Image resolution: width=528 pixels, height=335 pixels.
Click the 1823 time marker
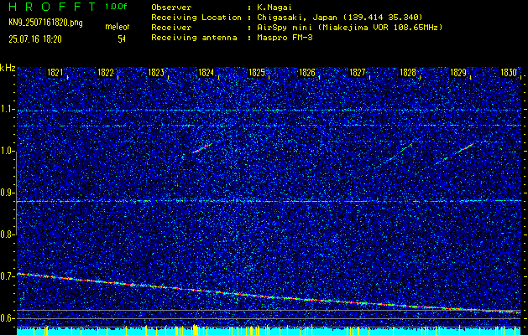[156, 72]
